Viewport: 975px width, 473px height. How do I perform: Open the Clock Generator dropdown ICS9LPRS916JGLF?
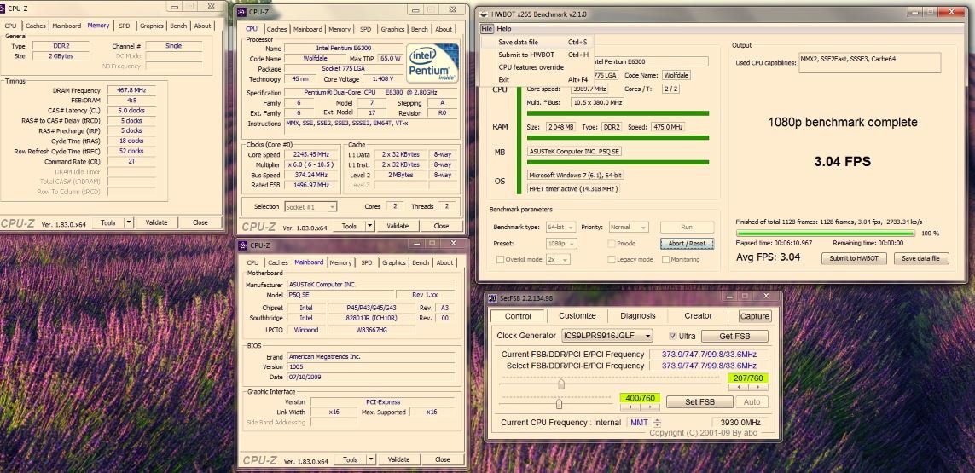click(606, 336)
